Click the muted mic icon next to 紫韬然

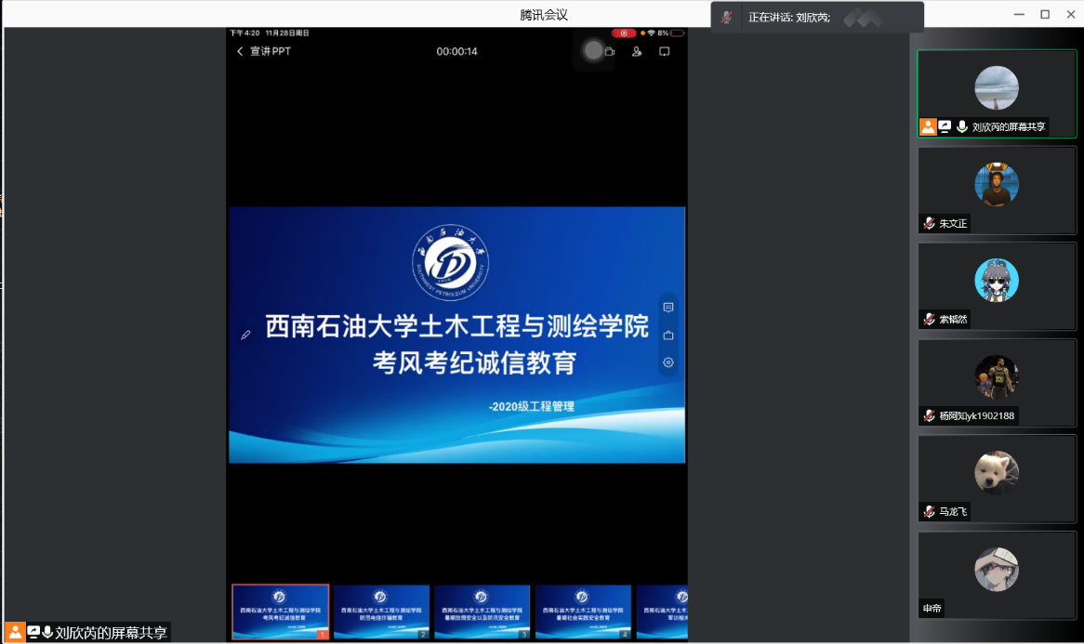point(929,320)
